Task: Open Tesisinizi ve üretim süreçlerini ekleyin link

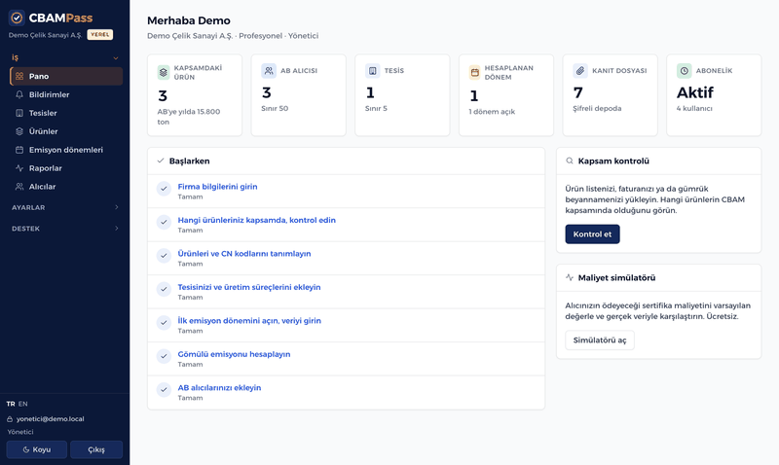Action: click(x=249, y=287)
